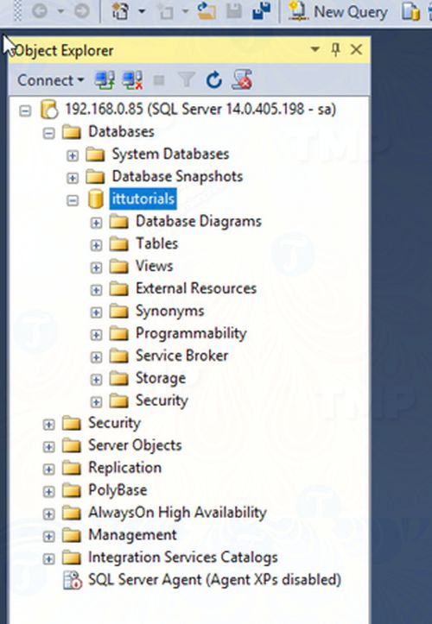Select the System Databases tree item

pyautogui.click(x=170, y=154)
